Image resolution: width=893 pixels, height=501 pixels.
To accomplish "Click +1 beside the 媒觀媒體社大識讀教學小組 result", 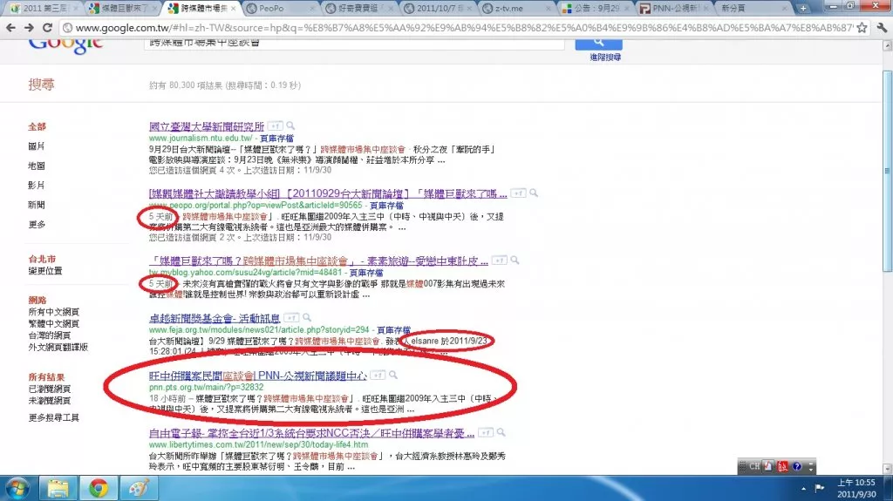I will click(518, 193).
